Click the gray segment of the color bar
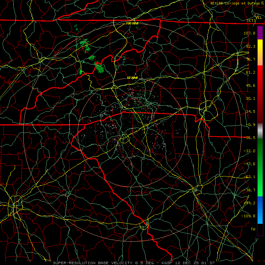 point(260,131)
